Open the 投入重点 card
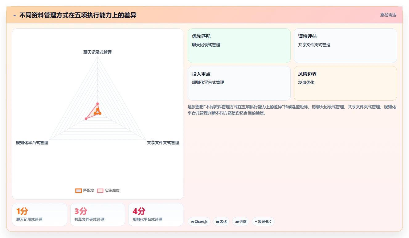 239,83
